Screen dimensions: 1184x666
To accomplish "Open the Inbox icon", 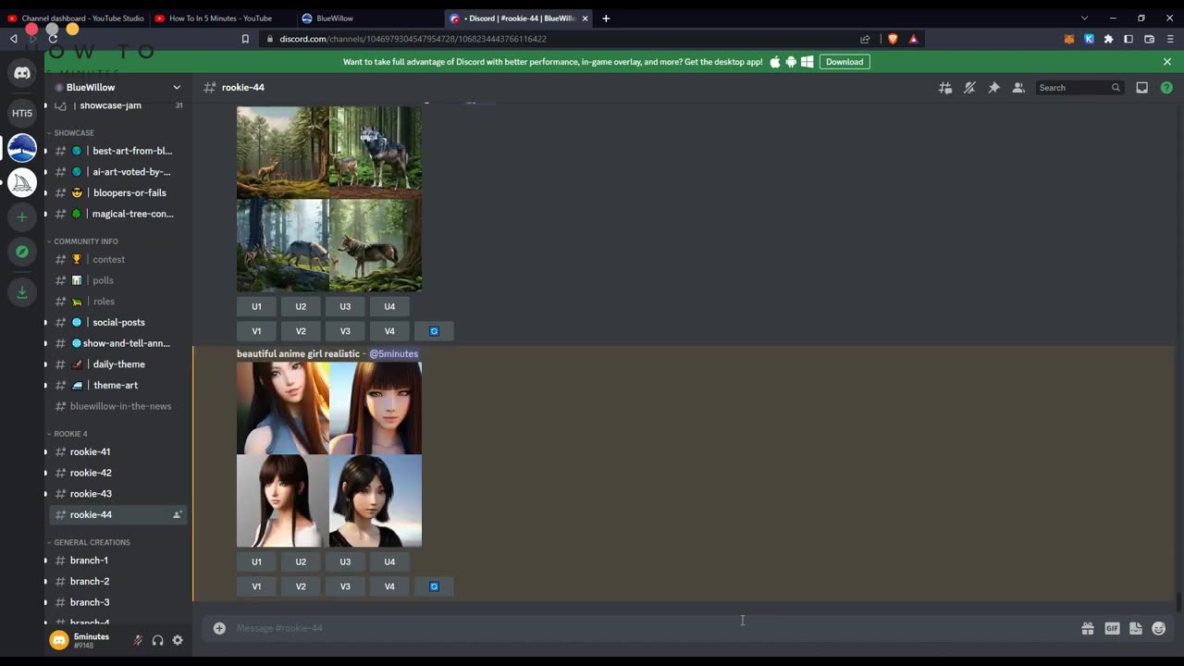I will [1142, 88].
